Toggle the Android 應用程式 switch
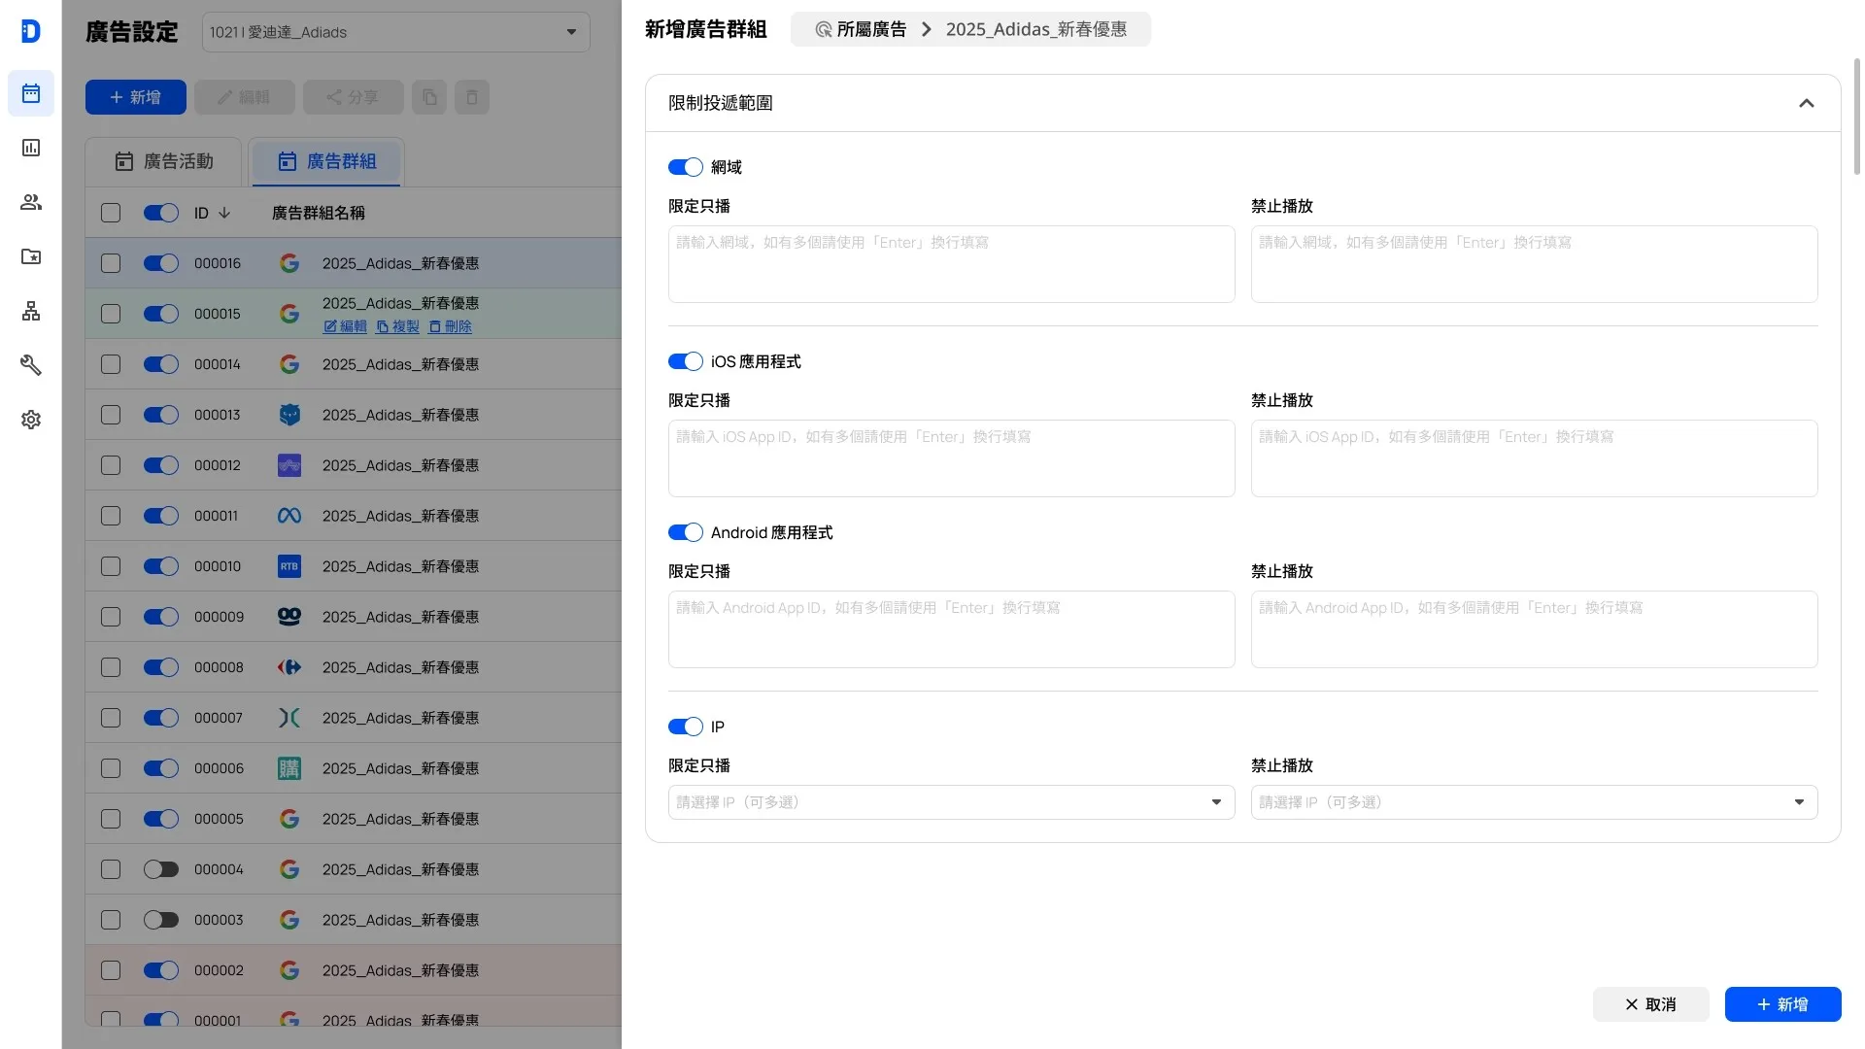The image size is (1865, 1049). pyautogui.click(x=686, y=532)
